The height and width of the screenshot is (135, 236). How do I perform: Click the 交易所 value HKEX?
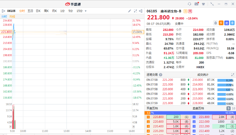click(x=200, y=67)
